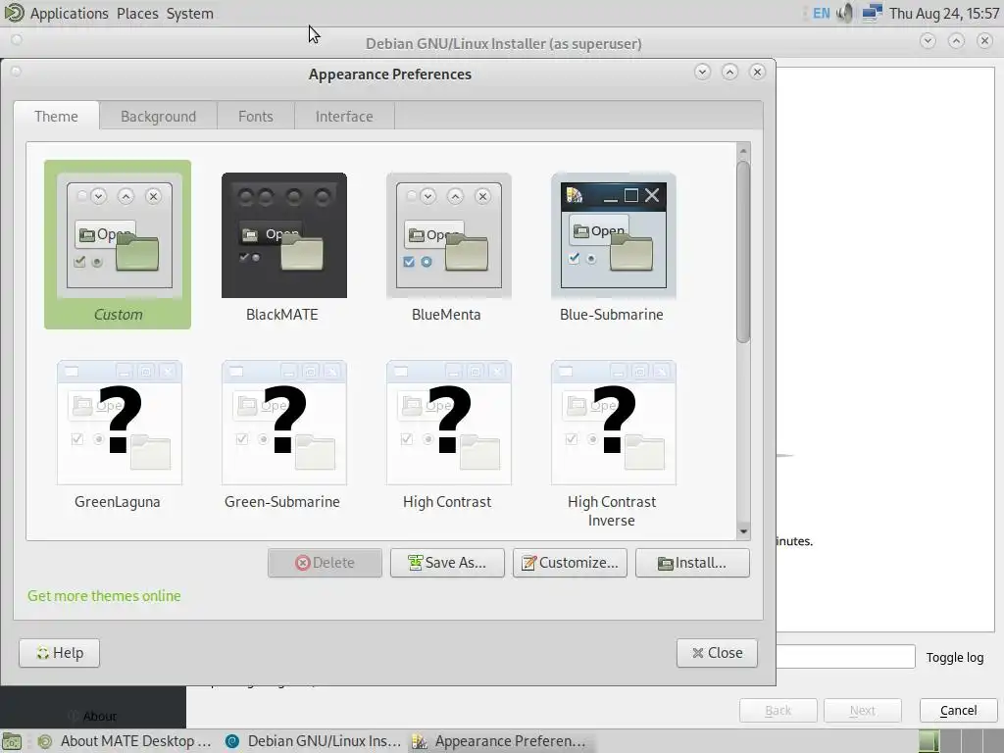Click the EN keyboard layout indicator
The width and height of the screenshot is (1004, 753).
[821, 13]
